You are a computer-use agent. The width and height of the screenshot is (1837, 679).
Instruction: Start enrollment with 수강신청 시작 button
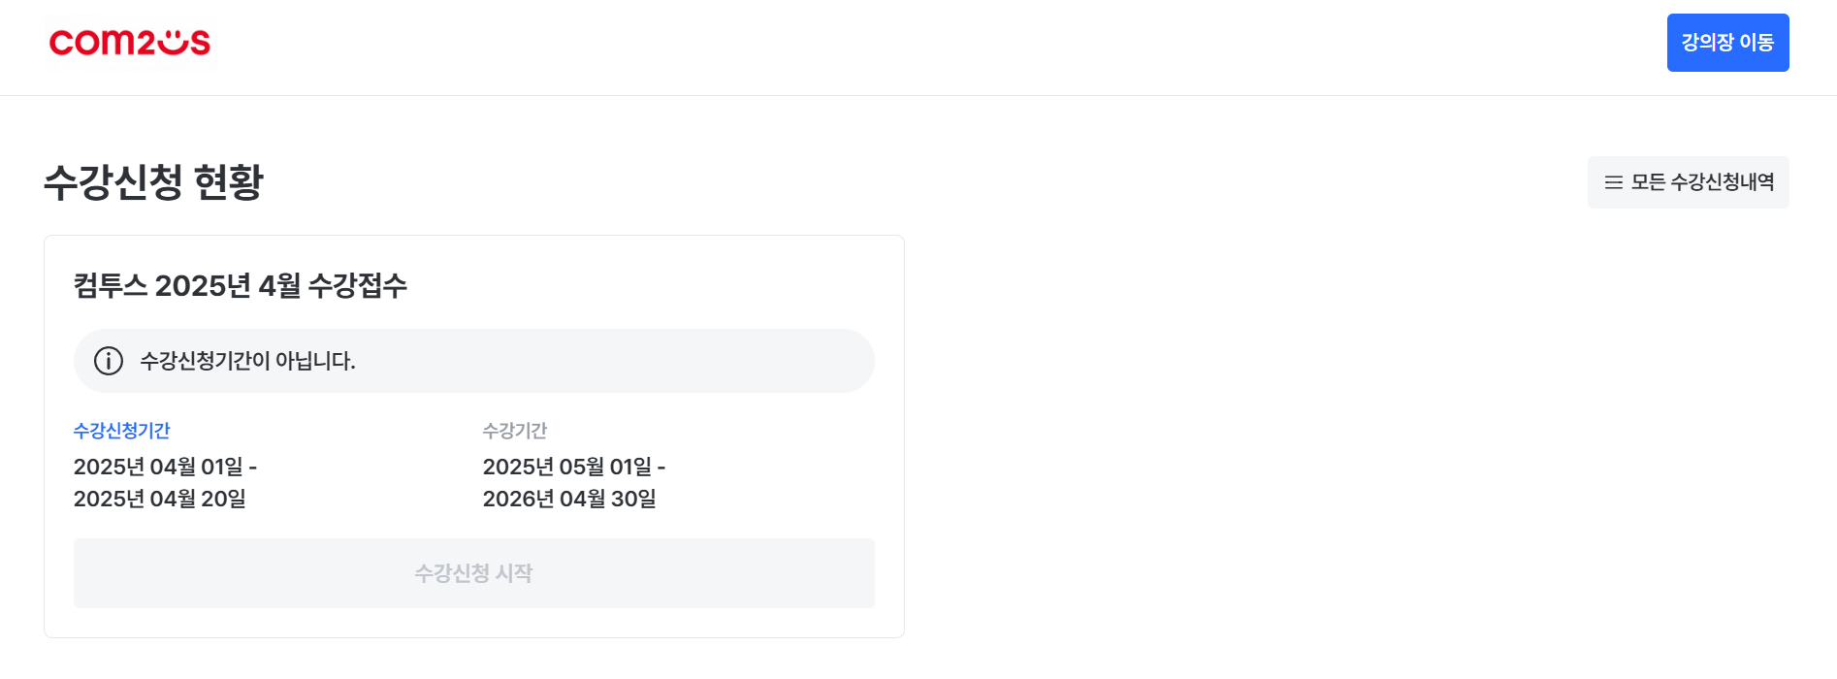[474, 573]
